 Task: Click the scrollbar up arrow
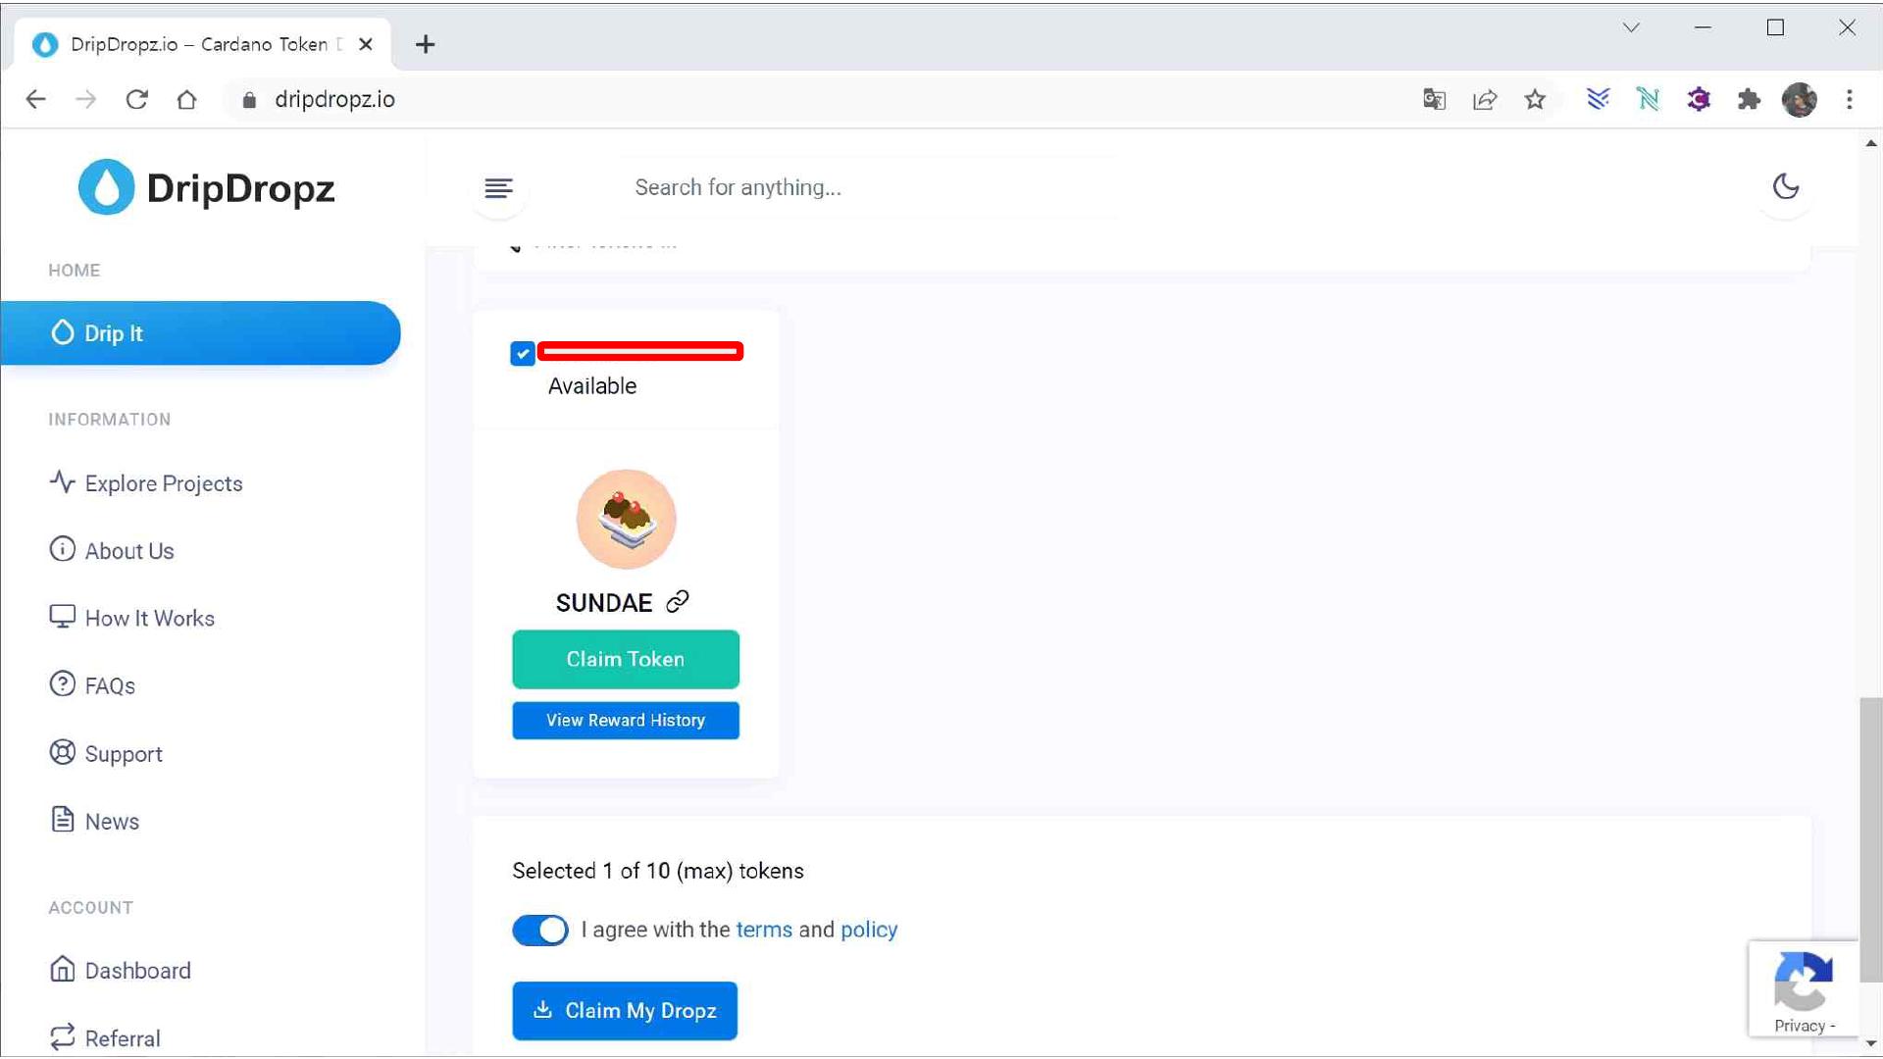1871,143
